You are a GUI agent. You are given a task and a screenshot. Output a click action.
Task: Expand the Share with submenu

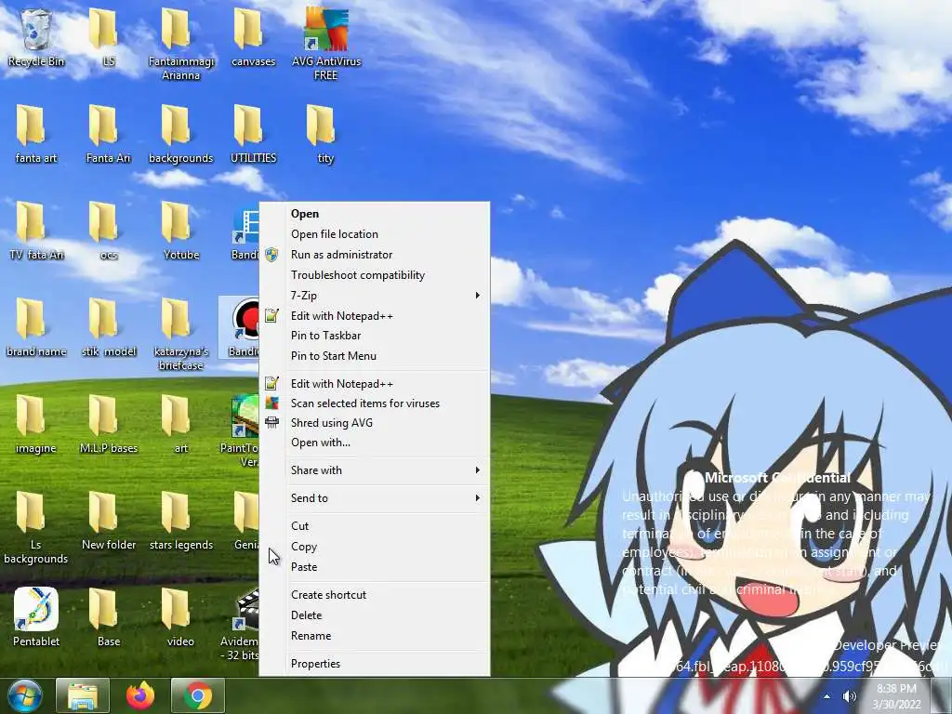(x=375, y=470)
